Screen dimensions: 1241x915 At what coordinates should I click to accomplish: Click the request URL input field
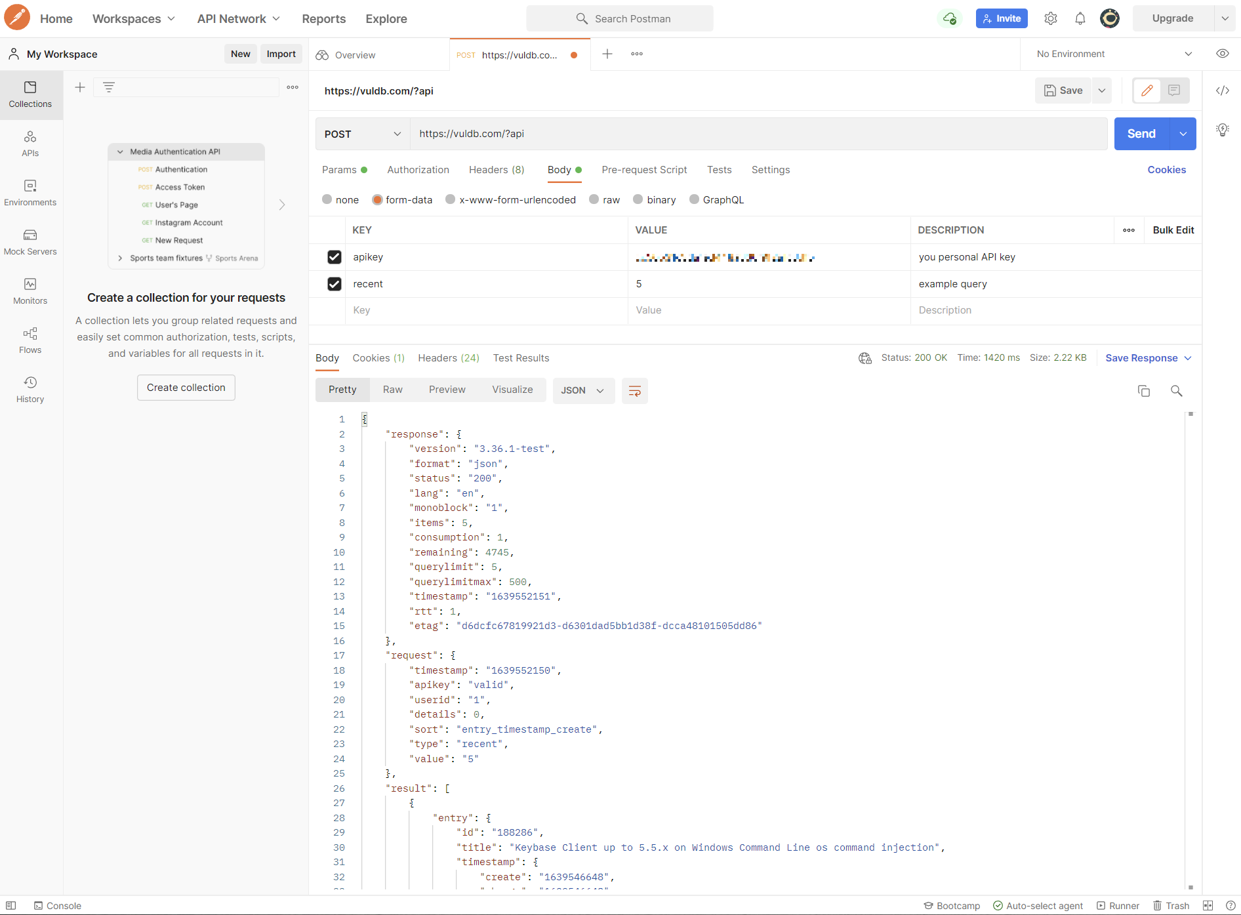coord(758,134)
